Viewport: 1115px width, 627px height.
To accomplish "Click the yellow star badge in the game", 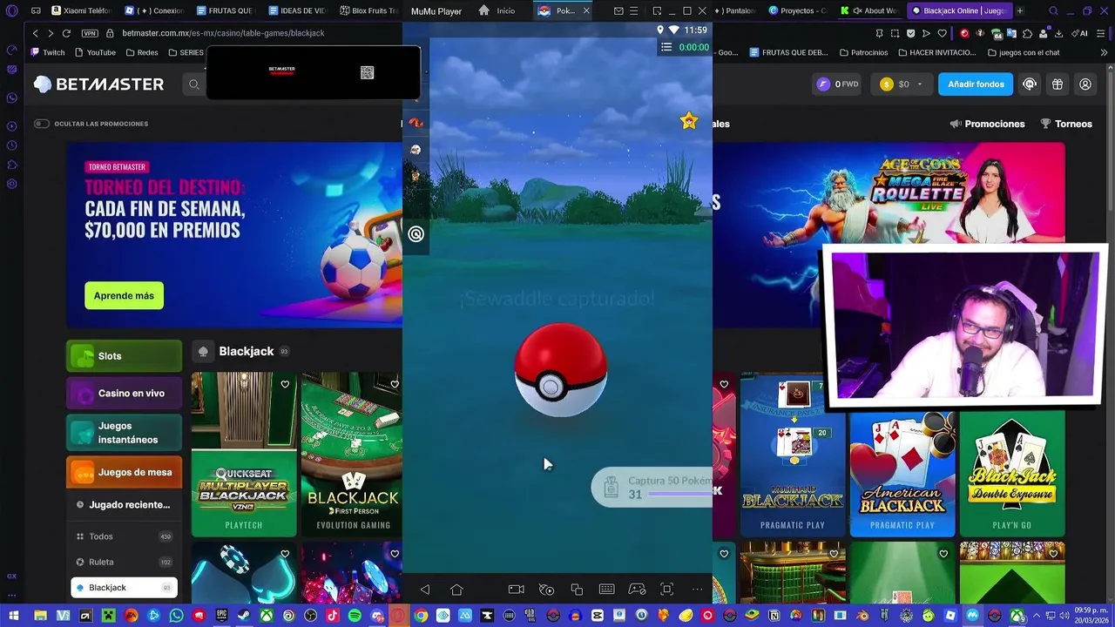I will 689,121.
